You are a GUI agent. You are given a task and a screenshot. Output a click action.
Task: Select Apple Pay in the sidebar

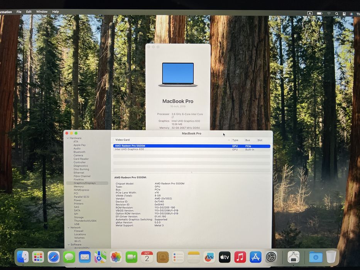tap(79, 145)
